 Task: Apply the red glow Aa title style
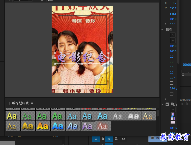[x=103, y=126]
